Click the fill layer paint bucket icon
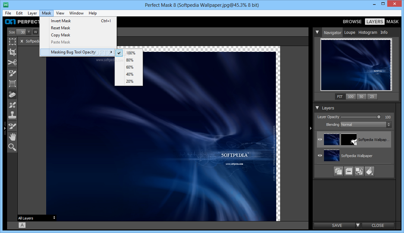This screenshot has height=233, width=404. click(369, 171)
